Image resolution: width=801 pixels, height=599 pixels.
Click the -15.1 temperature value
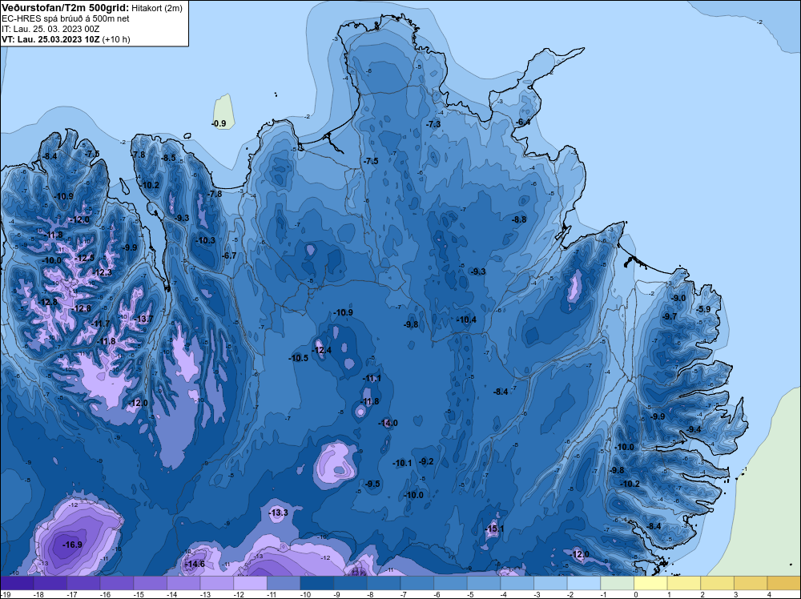point(494,529)
